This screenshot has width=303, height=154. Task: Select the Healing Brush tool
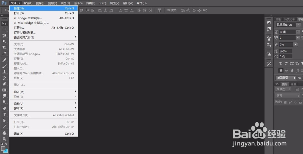[x=4, y=60]
